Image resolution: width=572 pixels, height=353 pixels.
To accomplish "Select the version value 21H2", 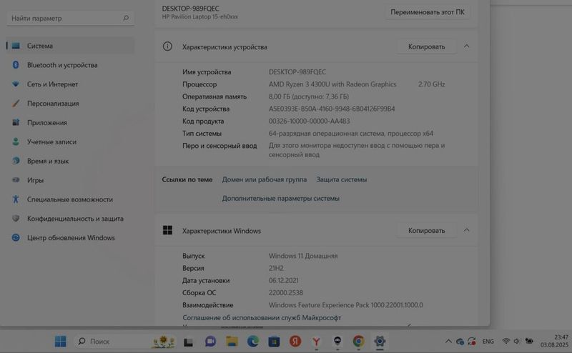I will (276, 268).
